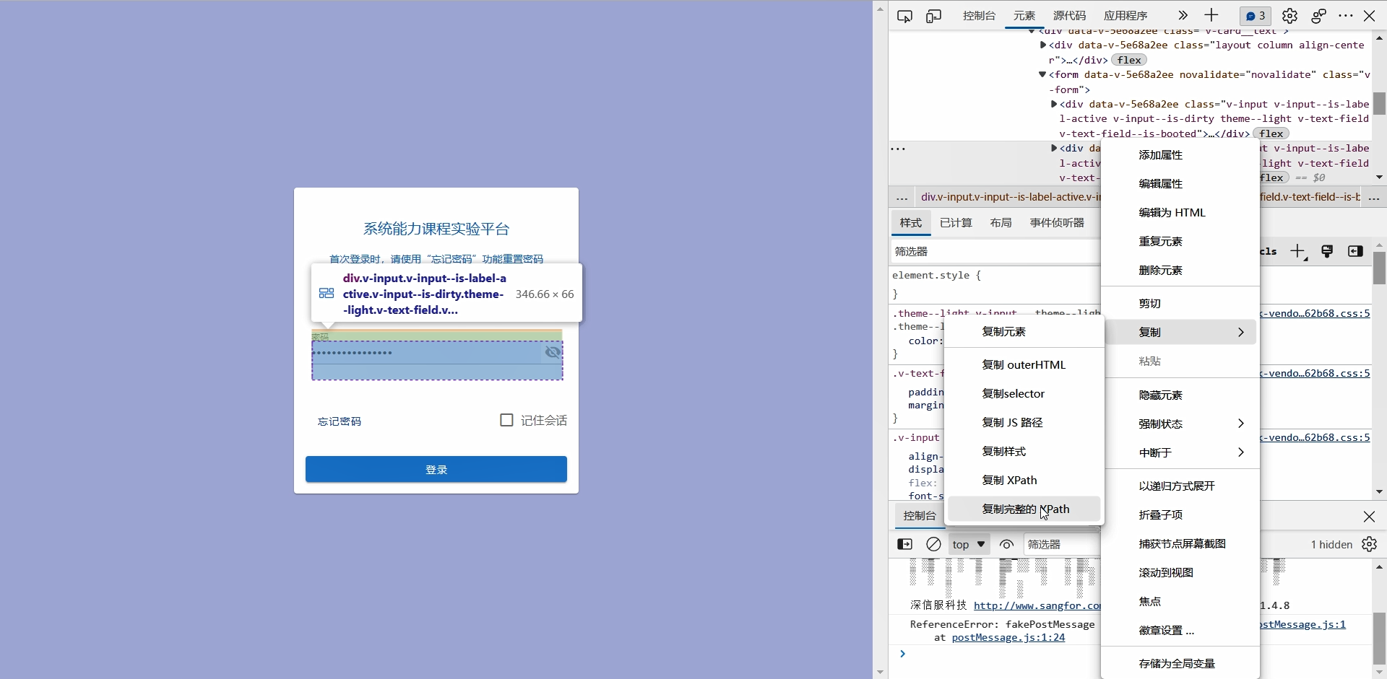1387x679 pixels.
Task: Expand the selected v-input div node
Action: [x=1053, y=148]
